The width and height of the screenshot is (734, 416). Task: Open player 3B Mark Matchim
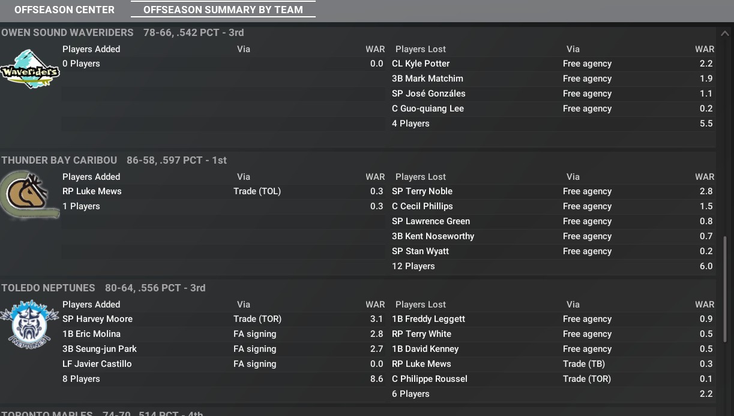(x=427, y=79)
